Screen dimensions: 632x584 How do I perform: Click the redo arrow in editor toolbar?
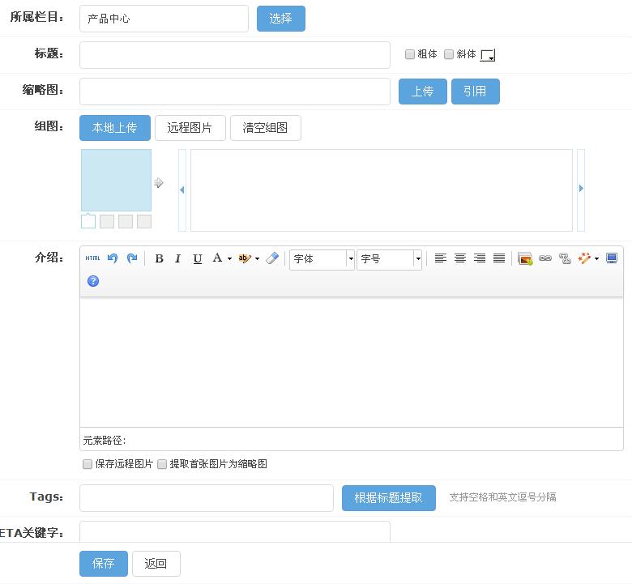coord(132,258)
